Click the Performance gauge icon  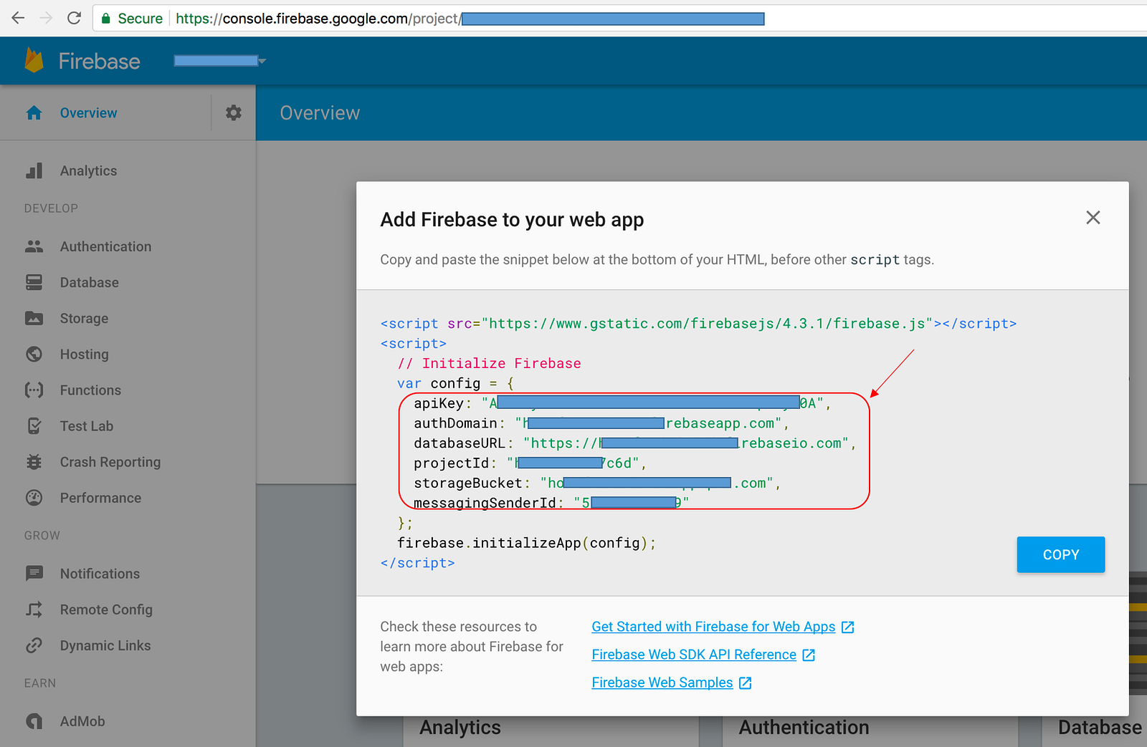[x=34, y=498]
